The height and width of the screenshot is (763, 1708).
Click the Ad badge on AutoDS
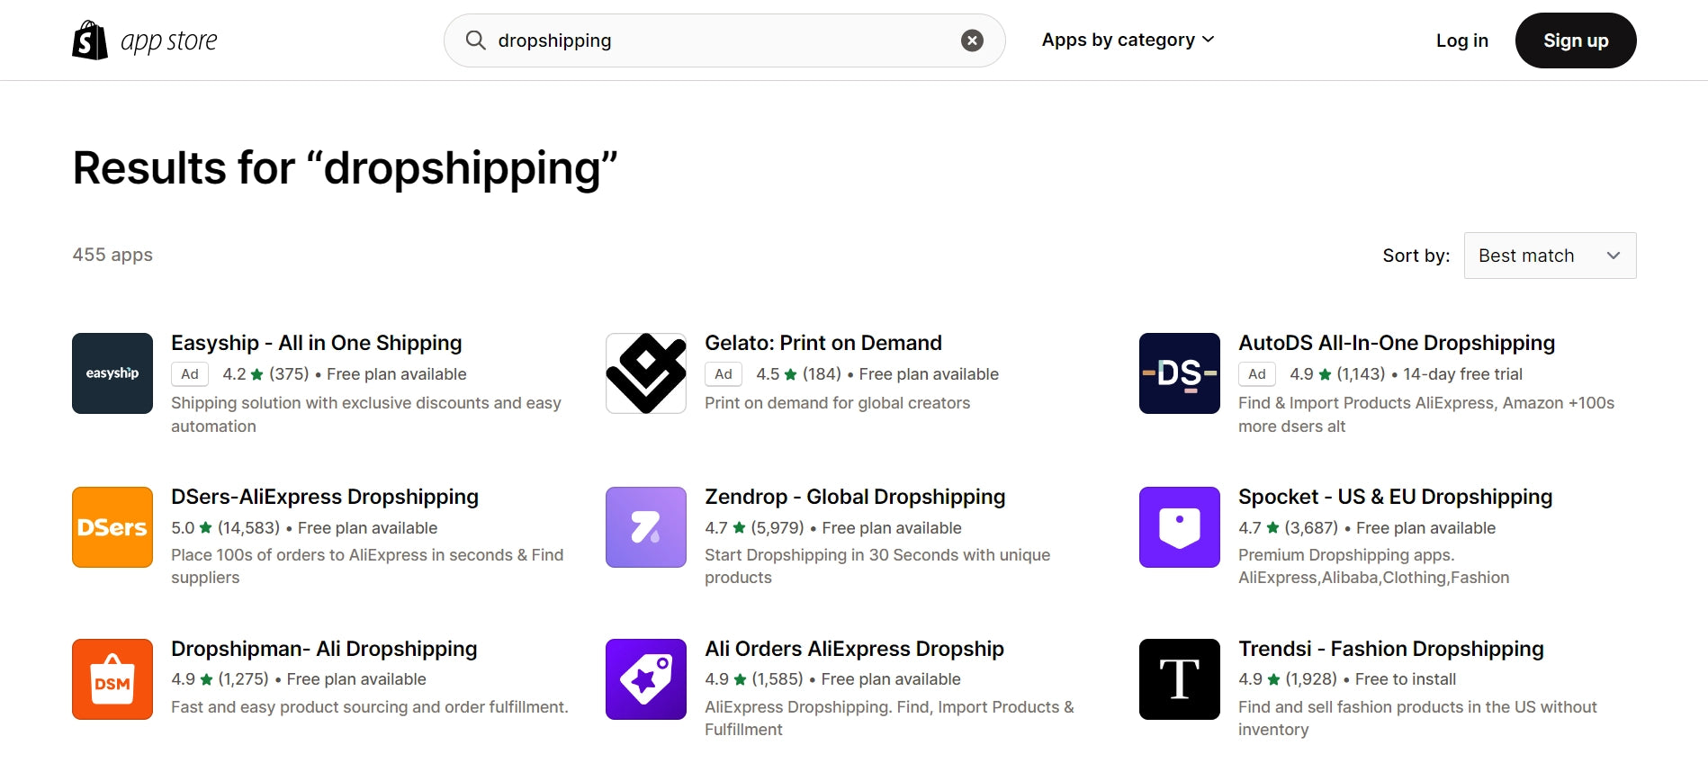point(1257,374)
